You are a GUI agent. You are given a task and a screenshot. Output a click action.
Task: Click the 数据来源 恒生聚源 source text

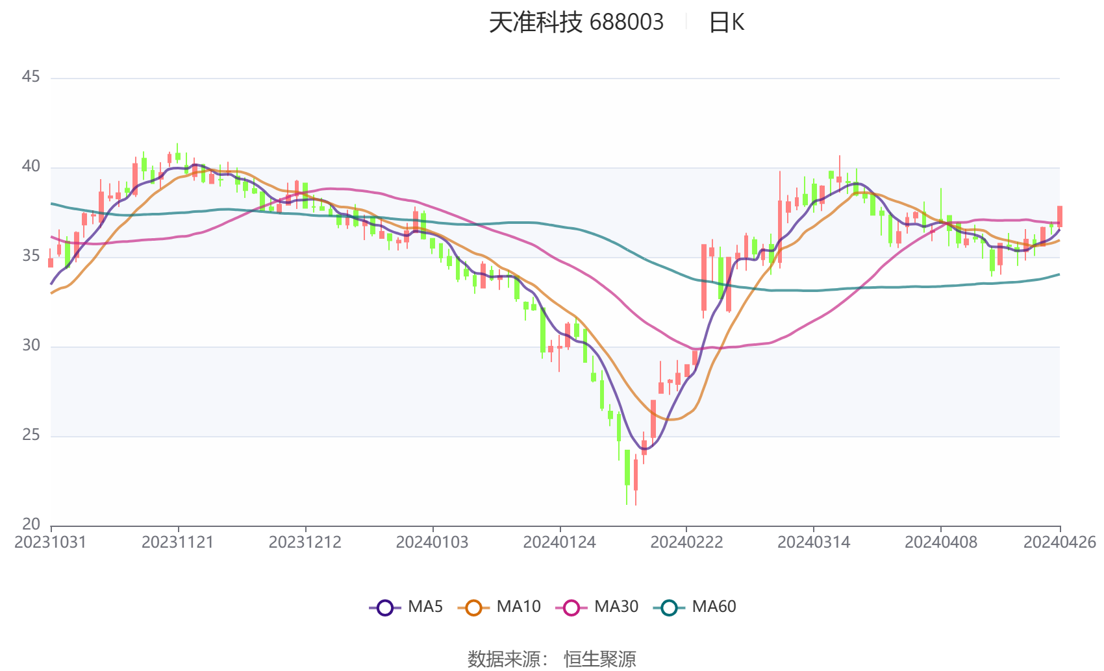pyautogui.click(x=552, y=659)
